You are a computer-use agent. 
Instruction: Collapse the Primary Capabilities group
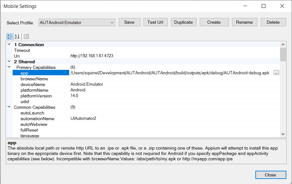point(9,67)
